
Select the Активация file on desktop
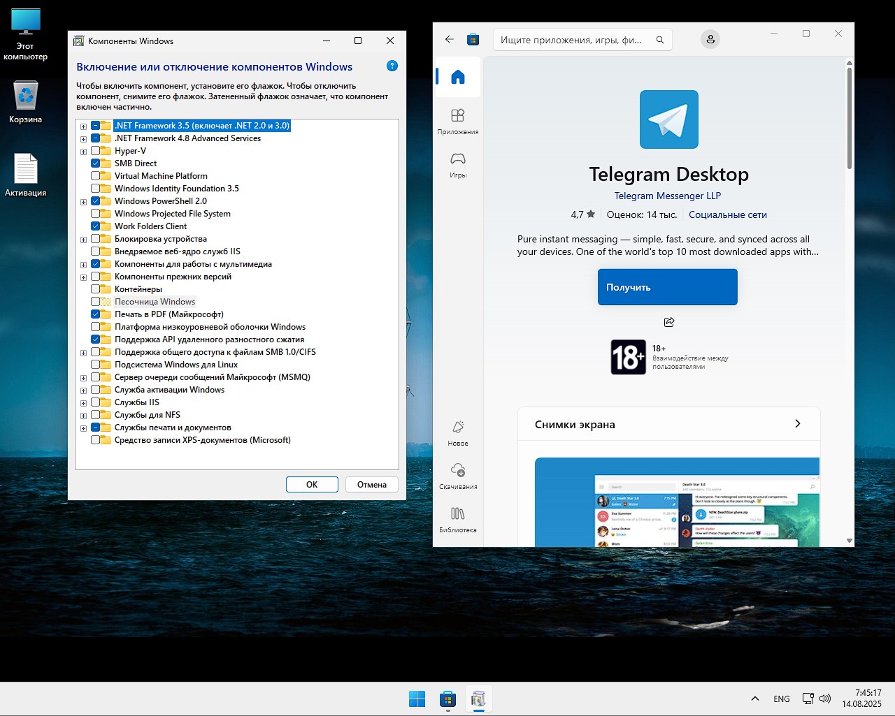point(26,175)
